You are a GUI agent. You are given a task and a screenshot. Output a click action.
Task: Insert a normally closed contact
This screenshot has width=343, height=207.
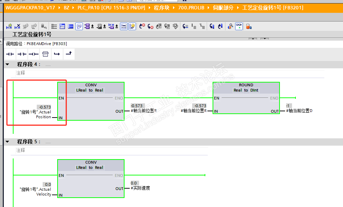click(22, 54)
